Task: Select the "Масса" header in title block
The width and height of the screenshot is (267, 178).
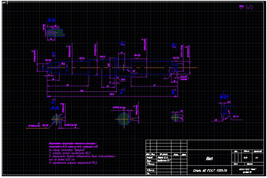Action: click(x=246, y=151)
